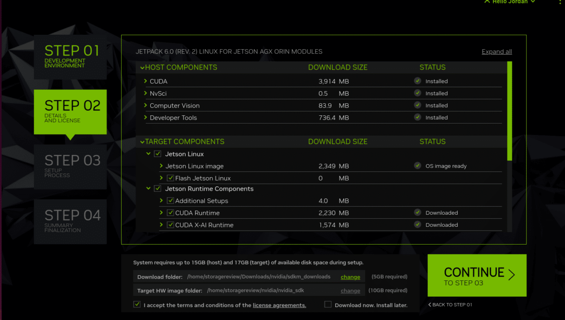Screen dimensions: 565x320
Task: Click the JetPack 6.0 (Rev. 2) title text
Action: coord(229,52)
